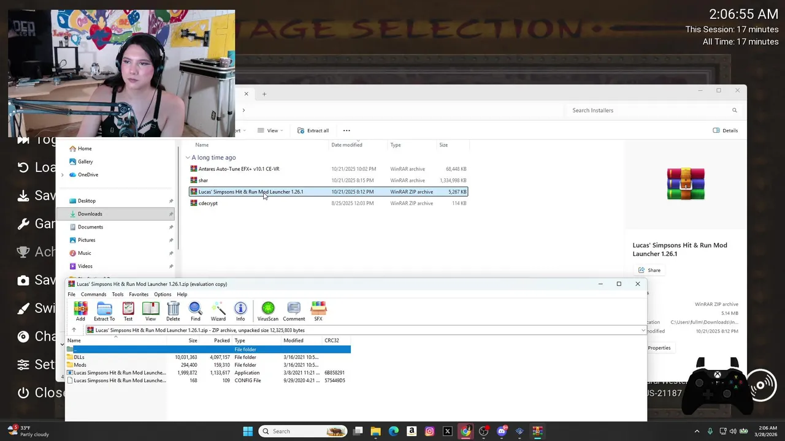785x441 pixels.
Task: Click the search magnifier icon in Explorer
Action: (x=734, y=110)
